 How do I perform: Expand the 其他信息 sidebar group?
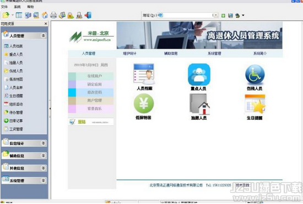coord(44,168)
